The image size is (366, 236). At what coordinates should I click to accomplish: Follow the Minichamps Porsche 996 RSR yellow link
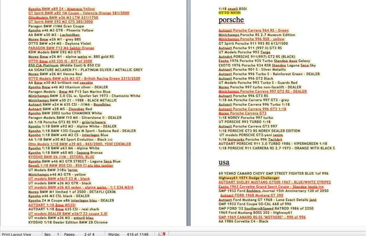(251, 39)
